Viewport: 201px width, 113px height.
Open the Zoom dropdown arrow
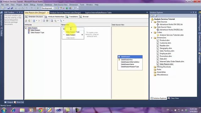(58, 21)
